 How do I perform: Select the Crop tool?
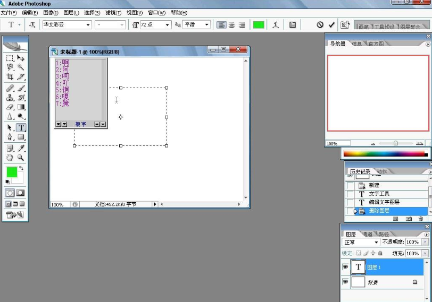coord(10,76)
